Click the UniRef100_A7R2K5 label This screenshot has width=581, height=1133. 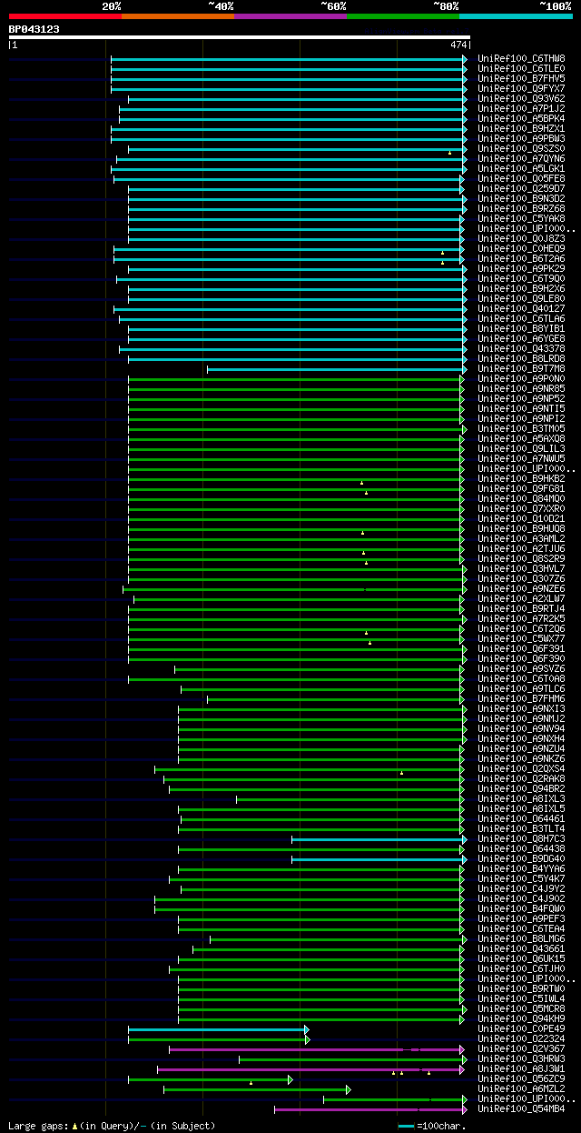521,618
